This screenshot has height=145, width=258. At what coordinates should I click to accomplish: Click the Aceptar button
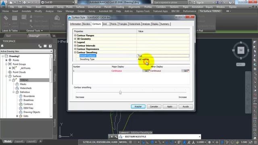[138, 106]
